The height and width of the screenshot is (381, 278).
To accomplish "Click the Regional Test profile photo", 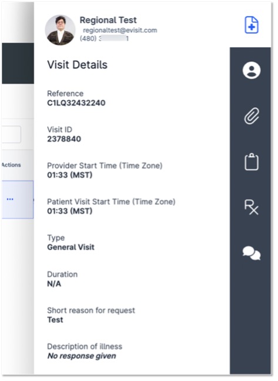I will click(x=60, y=30).
